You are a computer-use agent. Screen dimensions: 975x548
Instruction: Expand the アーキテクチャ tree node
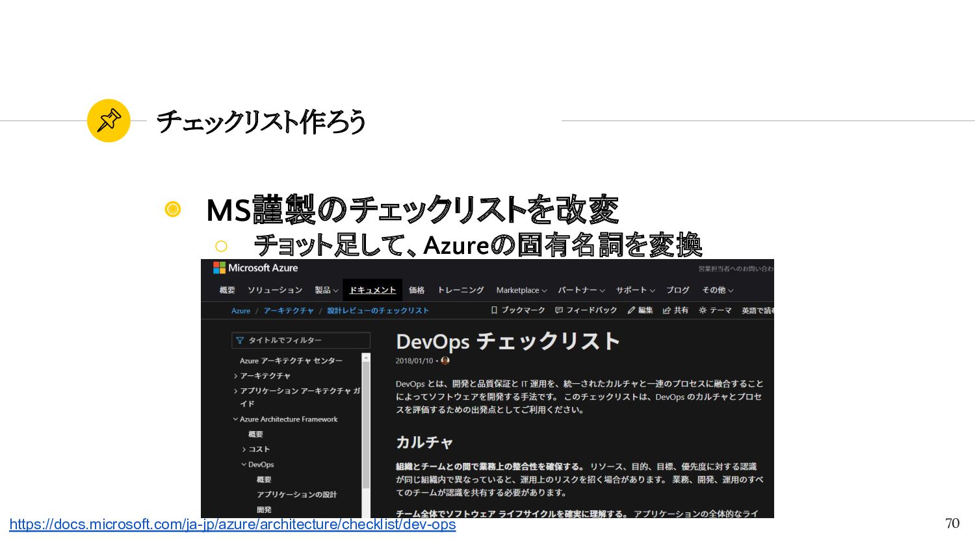pyautogui.click(x=235, y=376)
